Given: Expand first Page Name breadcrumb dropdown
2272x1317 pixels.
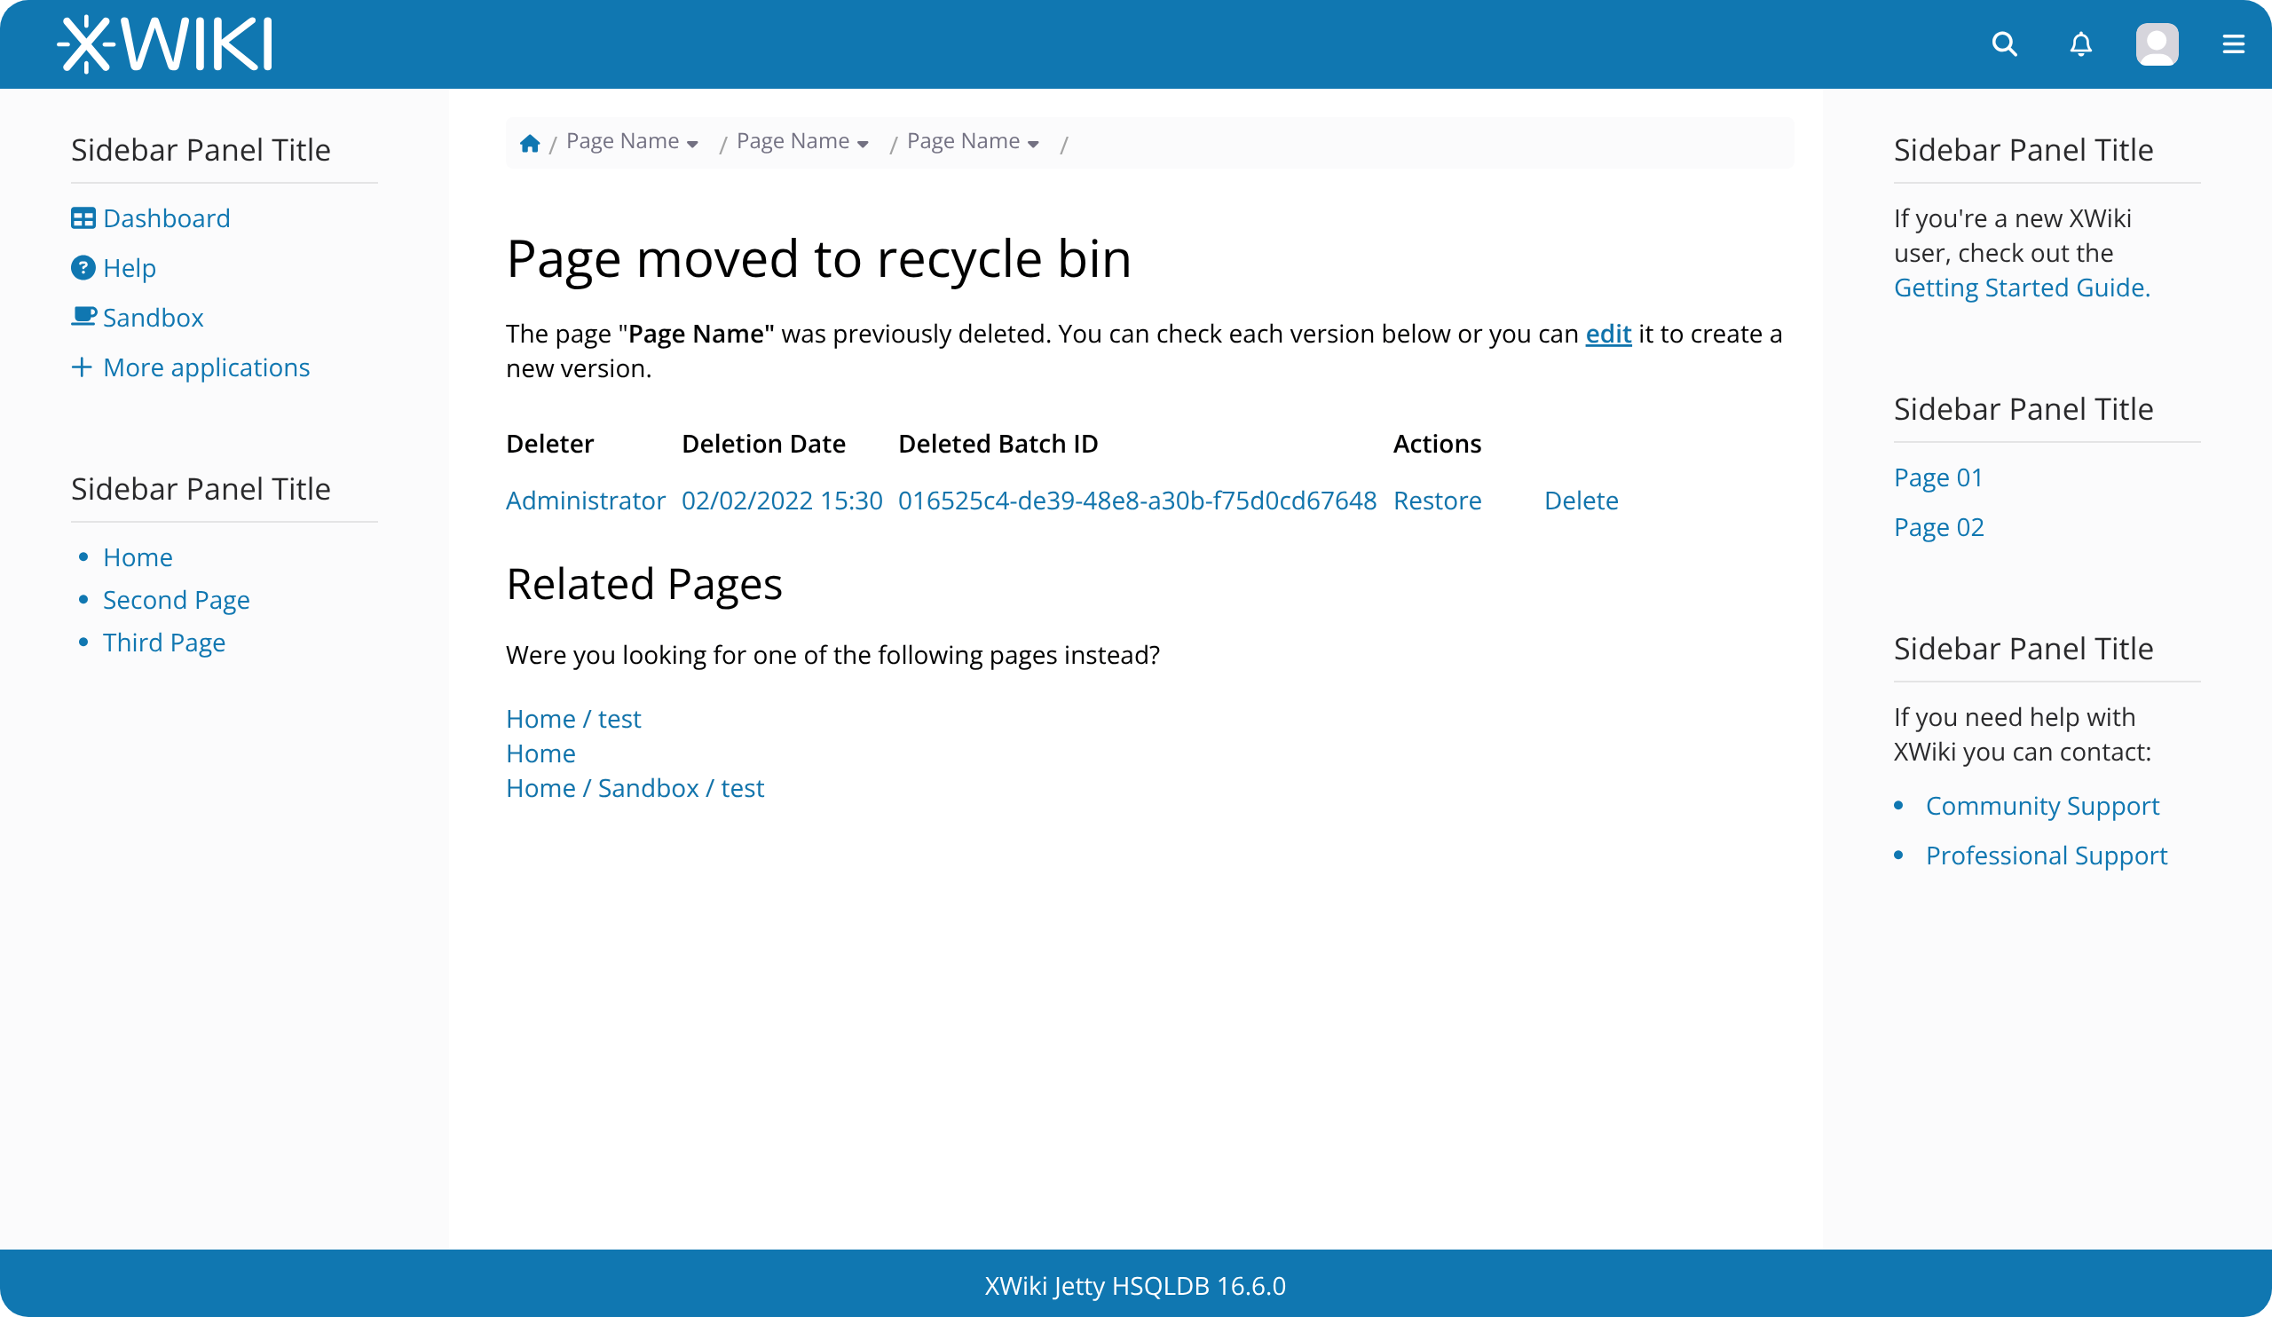Looking at the screenshot, I should (691, 145).
